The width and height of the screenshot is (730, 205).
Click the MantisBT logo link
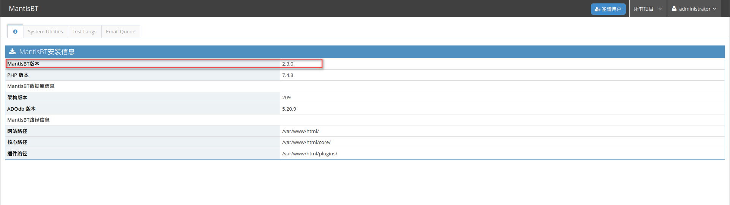[x=24, y=8]
